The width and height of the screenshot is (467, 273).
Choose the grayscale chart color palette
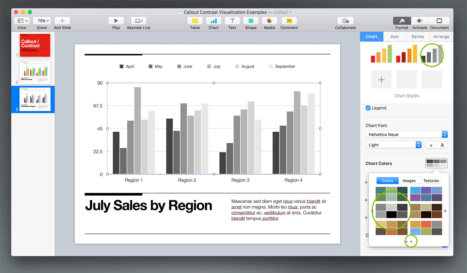391,211
